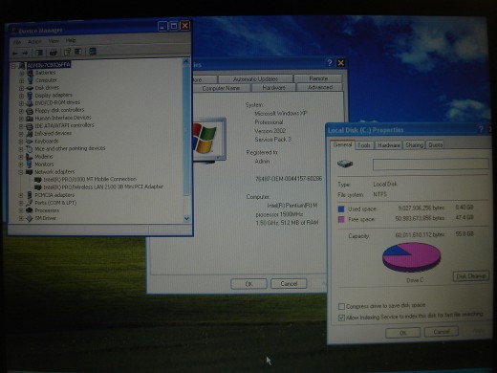Select the Intel PRO/Wireless LAN 2100 adapter

pyautogui.click(x=103, y=186)
